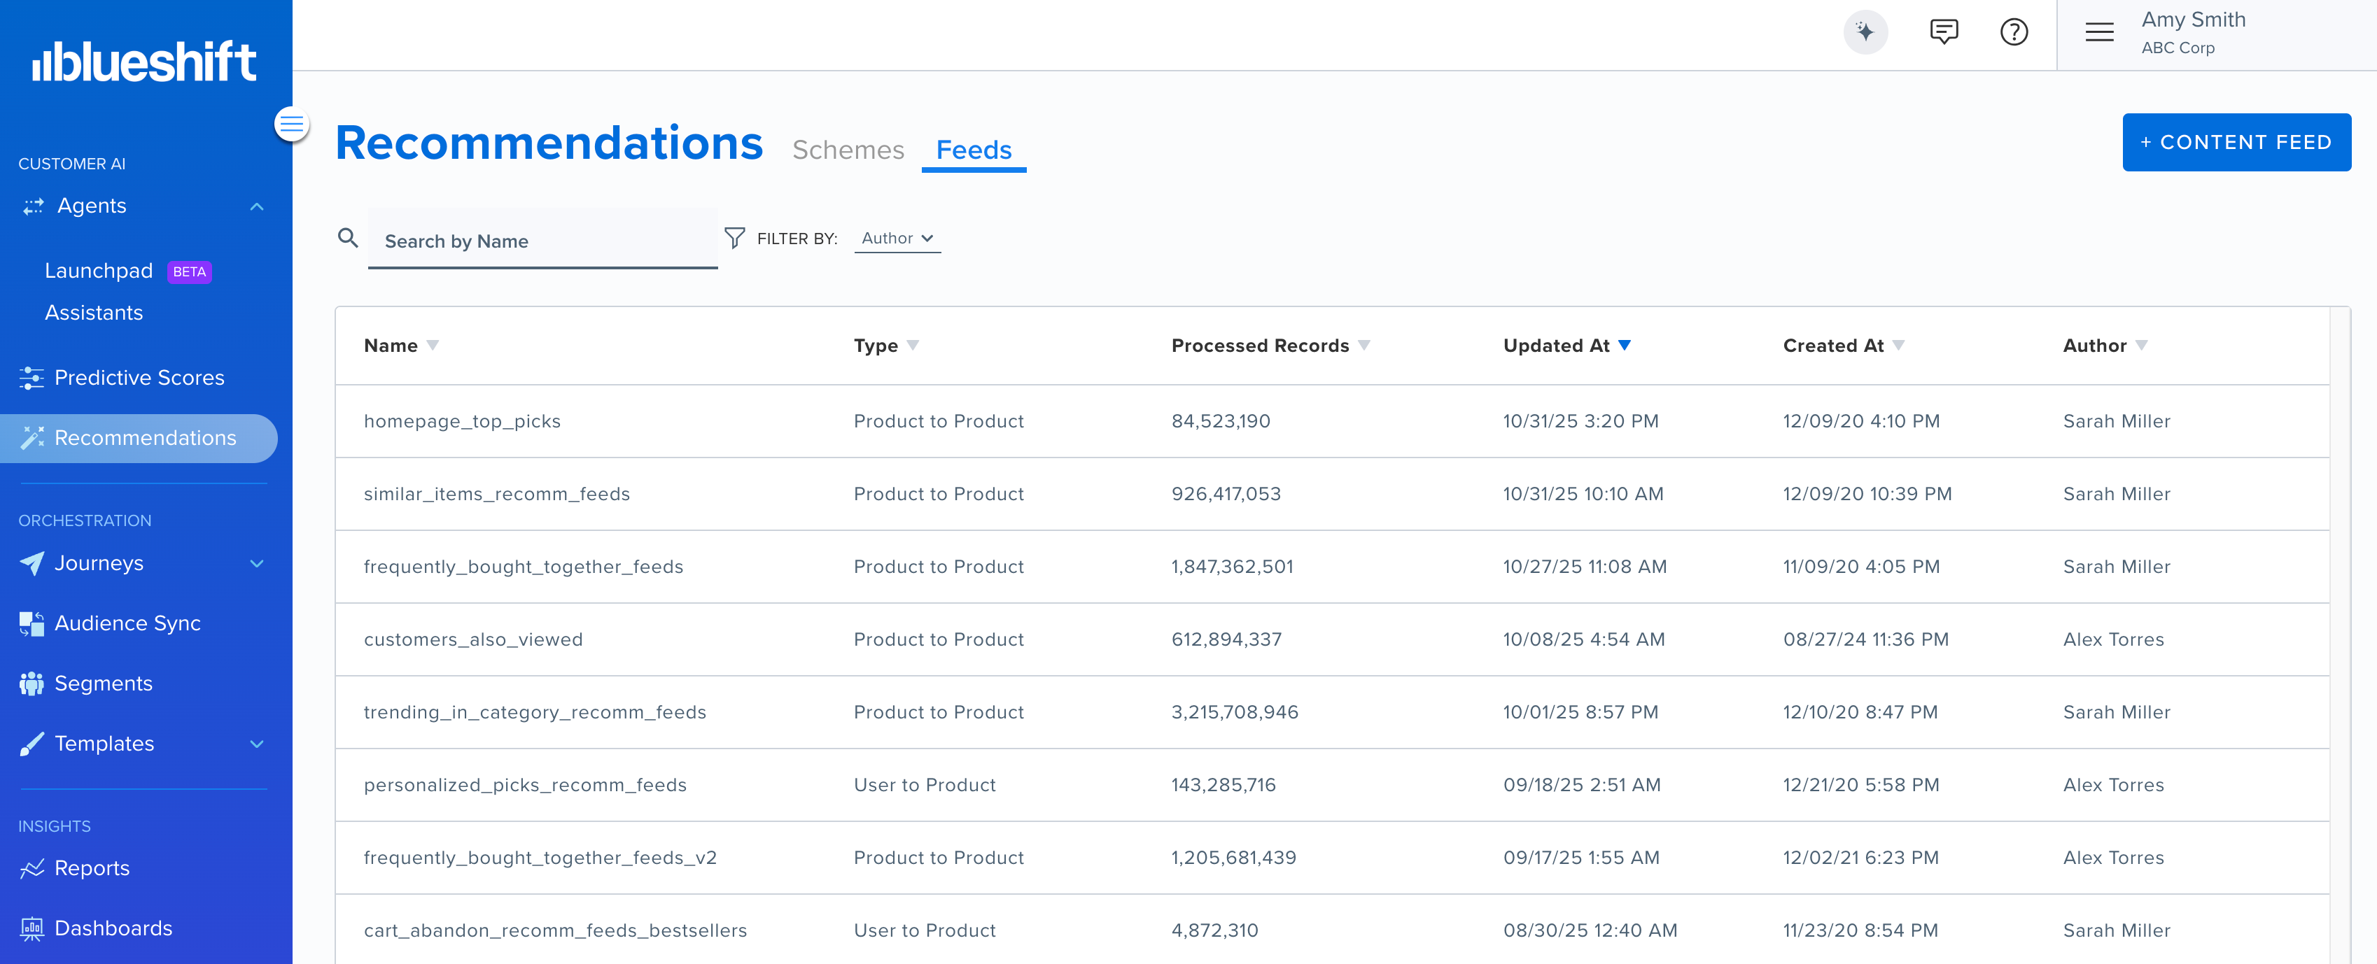Click the Templates brush icon
This screenshot has height=964, width=2377.
(x=32, y=744)
